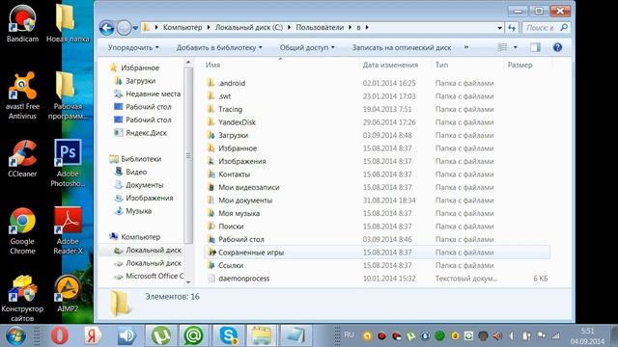The image size is (618, 347).
Task: Open the recent pages dropdown arrow
Action: pyautogui.click(x=135, y=28)
